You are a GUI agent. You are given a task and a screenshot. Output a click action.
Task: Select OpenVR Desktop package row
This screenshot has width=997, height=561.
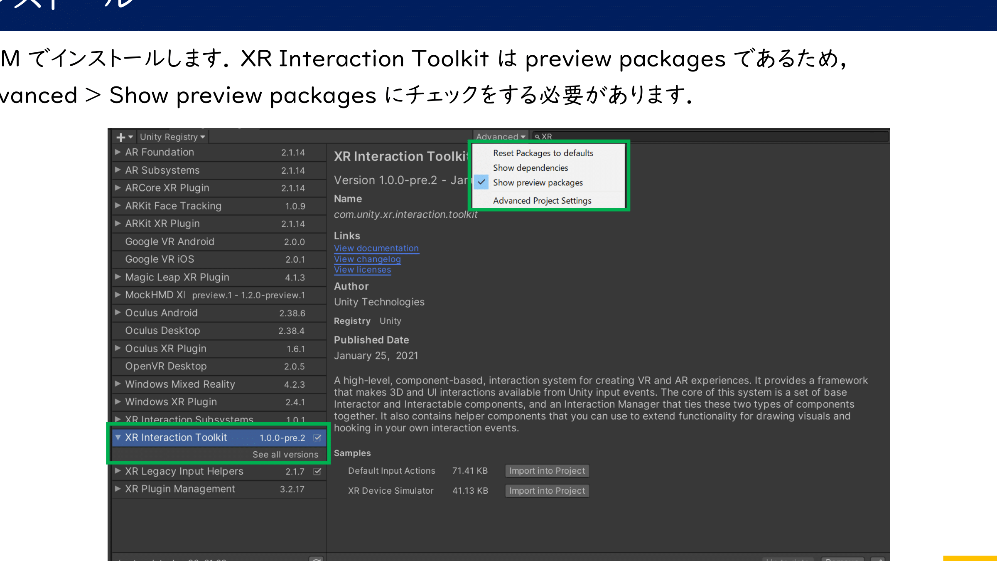(x=219, y=367)
